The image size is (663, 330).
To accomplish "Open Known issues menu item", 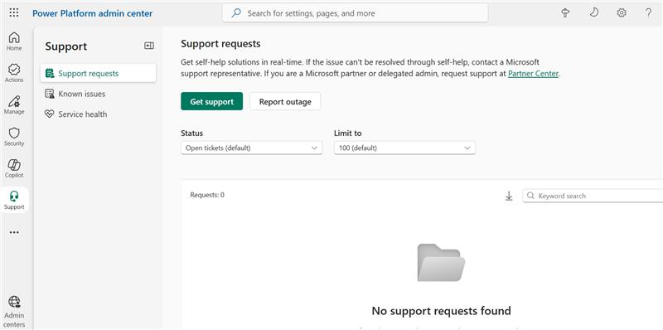I will pos(98,94).
